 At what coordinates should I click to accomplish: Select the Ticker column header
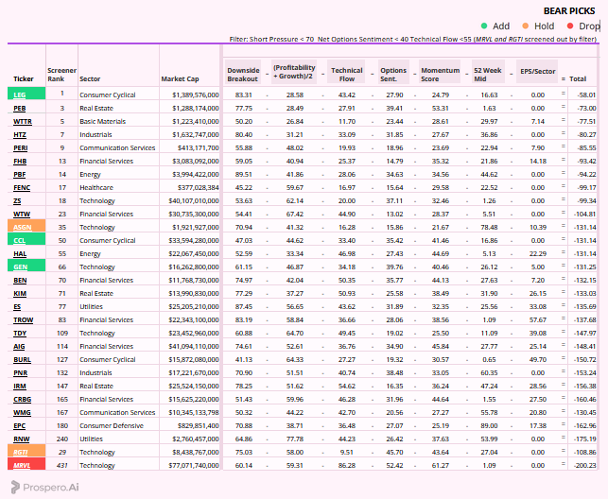[x=24, y=79]
